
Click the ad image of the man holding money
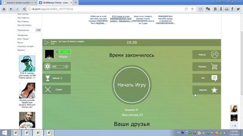[27, 120]
